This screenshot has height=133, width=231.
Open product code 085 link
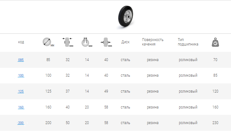pos(21,60)
